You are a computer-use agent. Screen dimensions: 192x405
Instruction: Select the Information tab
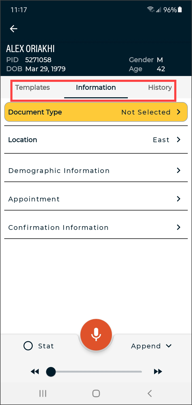coord(96,87)
